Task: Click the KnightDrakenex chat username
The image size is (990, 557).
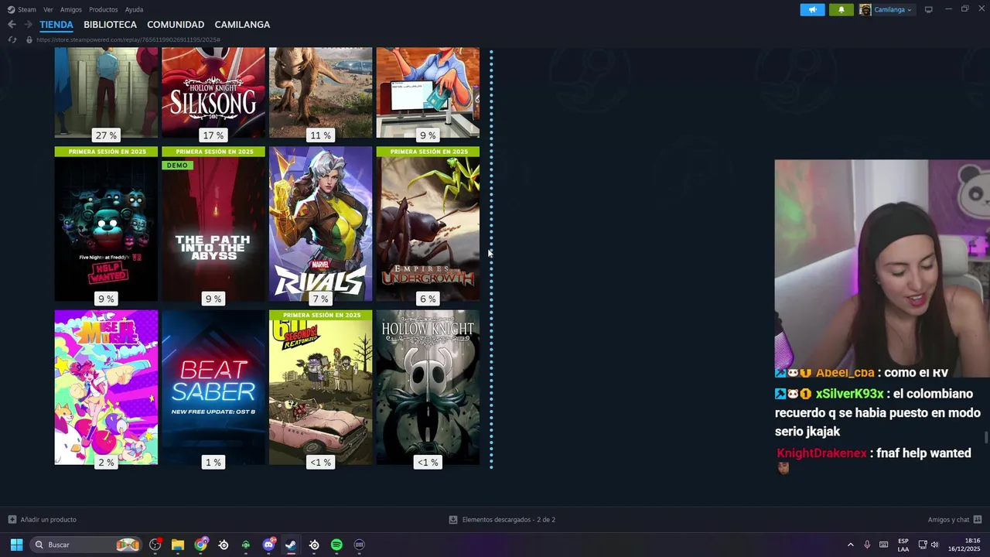Action: [821, 453]
